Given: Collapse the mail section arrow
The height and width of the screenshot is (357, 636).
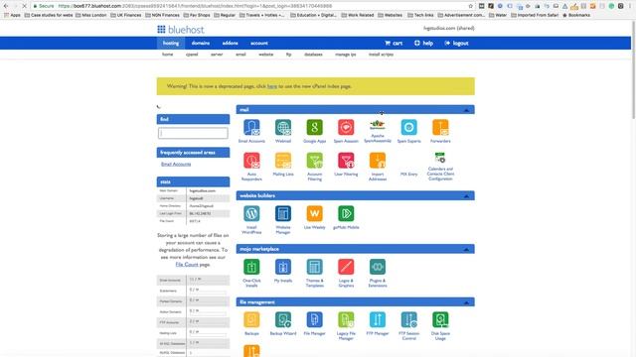Looking at the screenshot, I should 466,110.
